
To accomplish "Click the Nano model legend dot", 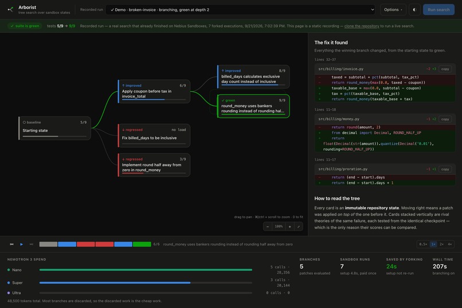I will 9,270.
